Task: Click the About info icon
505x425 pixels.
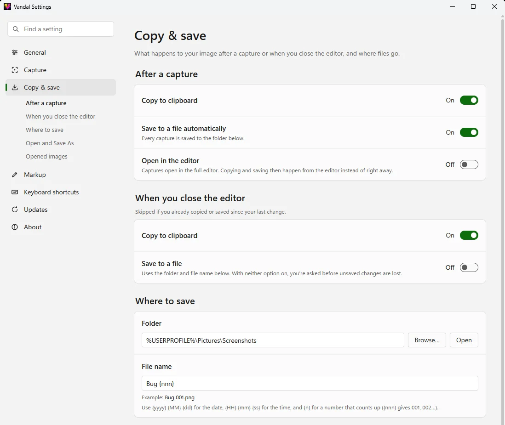Action: point(15,227)
